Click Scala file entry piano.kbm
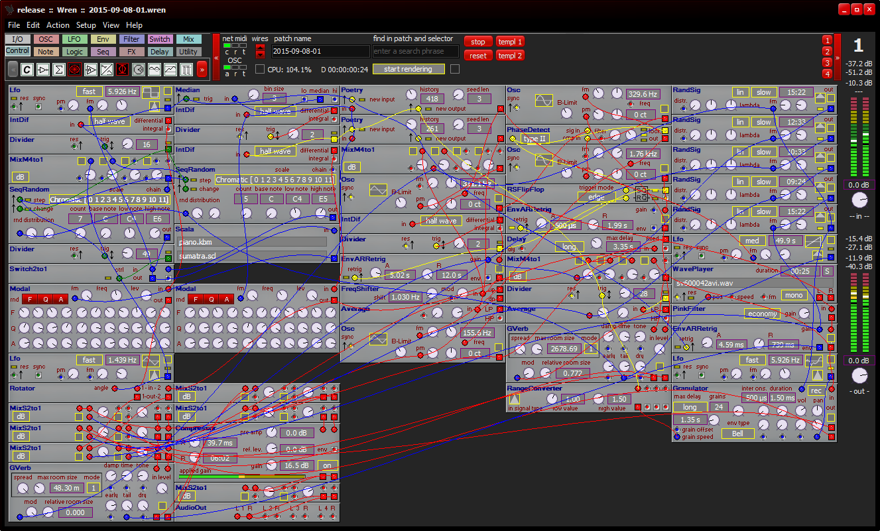 pos(253,242)
